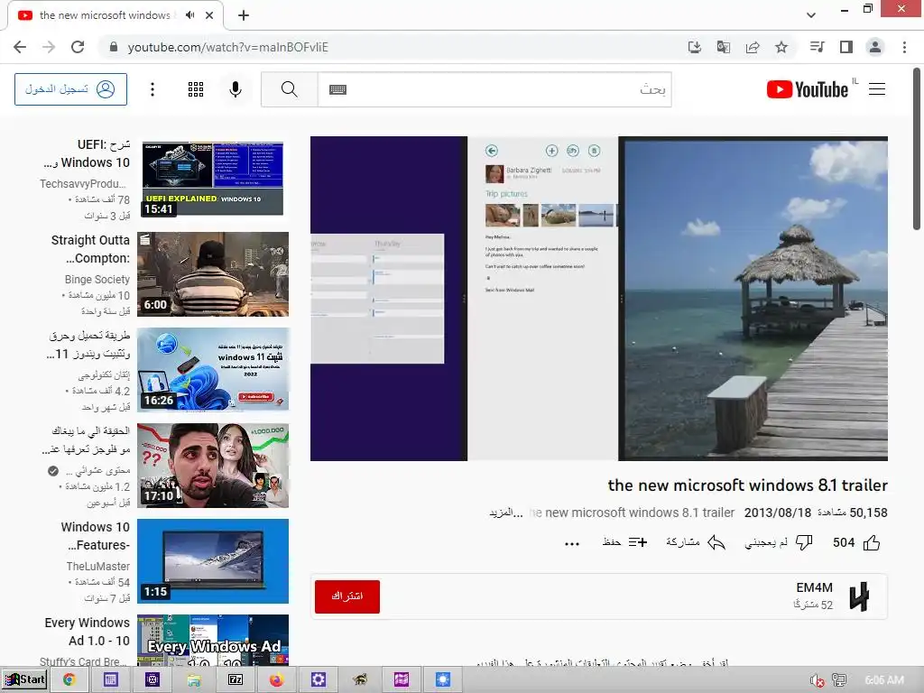Click the Straight Outta Compton title

tap(90, 249)
